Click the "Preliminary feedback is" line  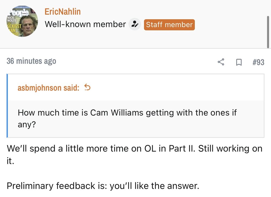(x=103, y=186)
